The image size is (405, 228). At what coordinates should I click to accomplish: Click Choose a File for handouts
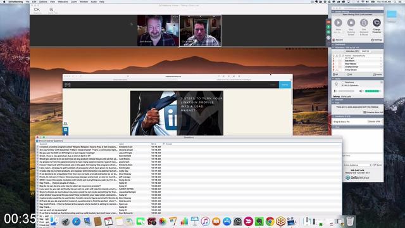click(x=374, y=122)
